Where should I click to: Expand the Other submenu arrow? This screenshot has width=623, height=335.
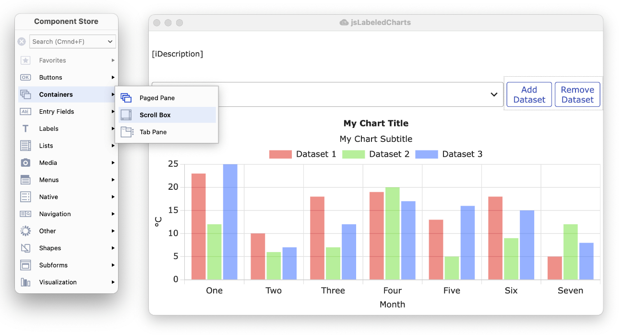(113, 231)
